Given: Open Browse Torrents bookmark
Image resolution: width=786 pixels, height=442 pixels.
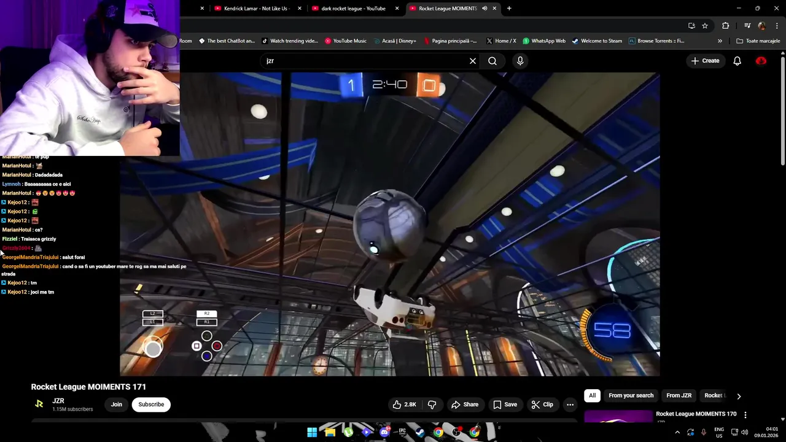Looking at the screenshot, I should (x=656, y=41).
